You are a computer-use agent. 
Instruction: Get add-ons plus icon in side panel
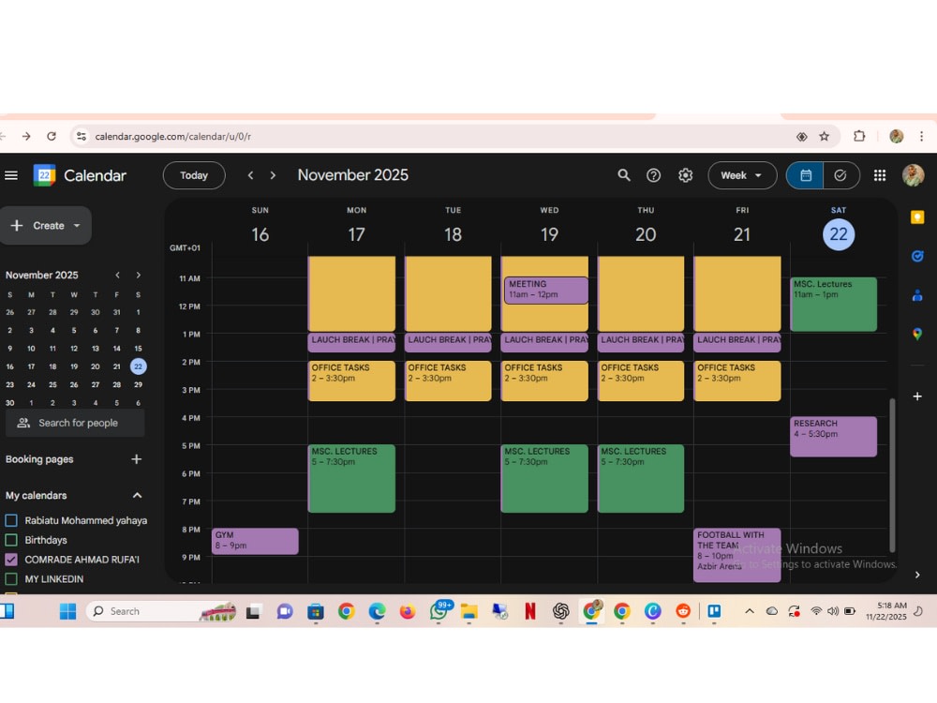[x=917, y=396]
